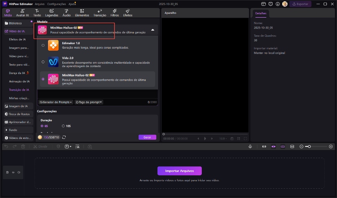The height and width of the screenshot is (198, 337).
Task: Select the Edimakor 1.0 model radio button
Action: pos(43,45)
